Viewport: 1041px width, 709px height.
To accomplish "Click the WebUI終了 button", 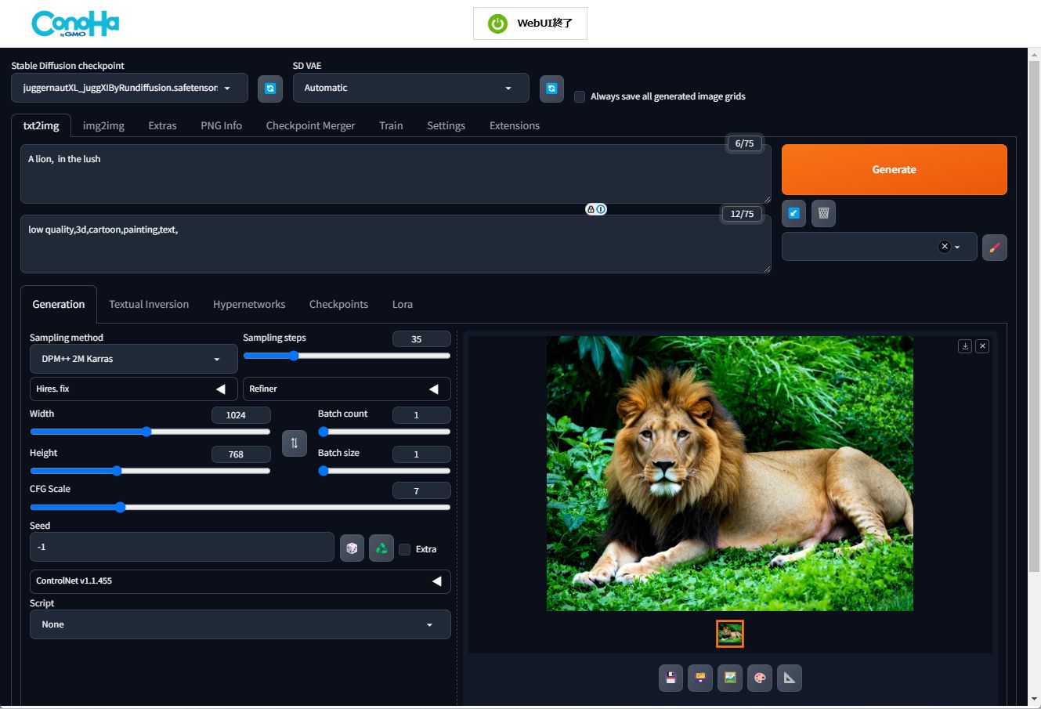I will coord(530,24).
